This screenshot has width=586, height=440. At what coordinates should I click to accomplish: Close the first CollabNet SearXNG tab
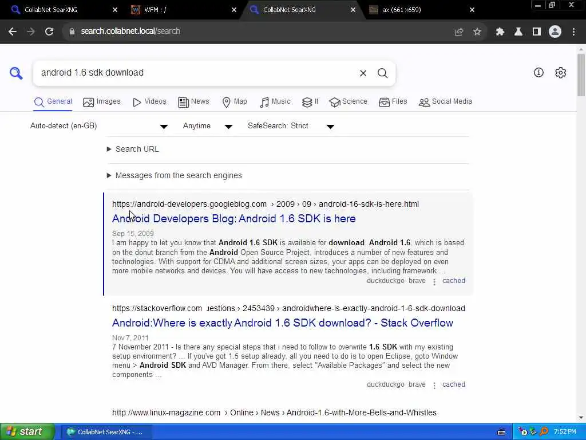tap(114, 10)
